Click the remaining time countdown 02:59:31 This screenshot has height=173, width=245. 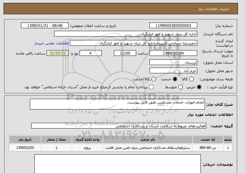[58, 53]
